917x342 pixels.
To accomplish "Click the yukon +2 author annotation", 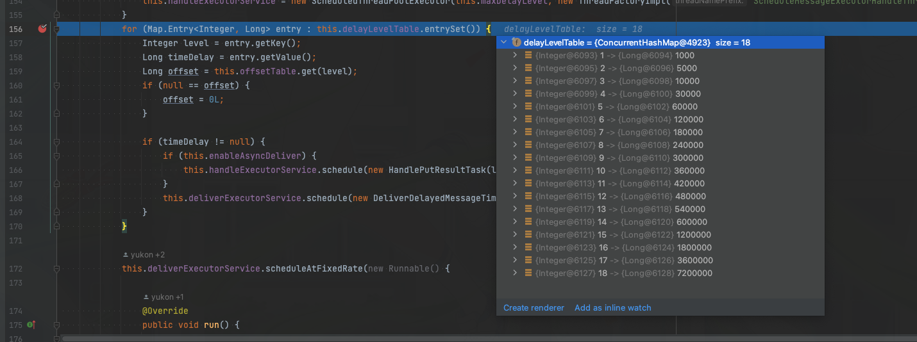I will [144, 255].
